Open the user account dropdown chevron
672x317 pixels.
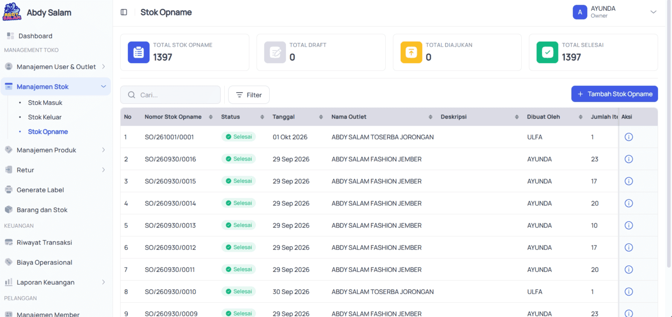[653, 12]
